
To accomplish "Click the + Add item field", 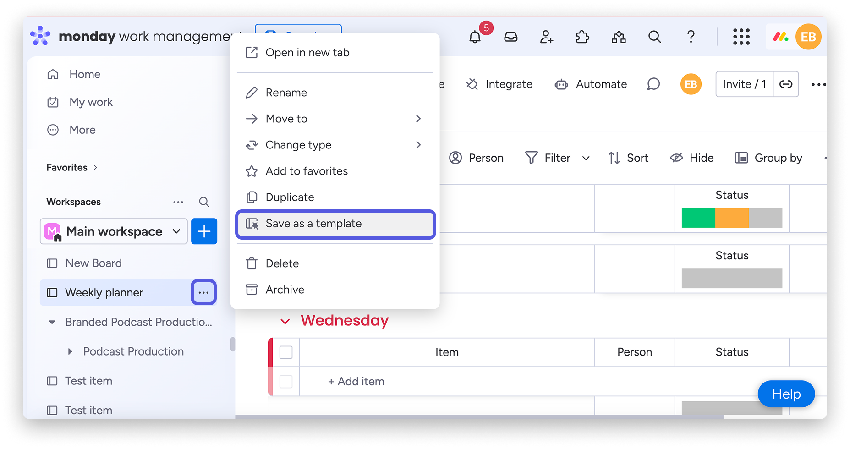I will coord(356,382).
